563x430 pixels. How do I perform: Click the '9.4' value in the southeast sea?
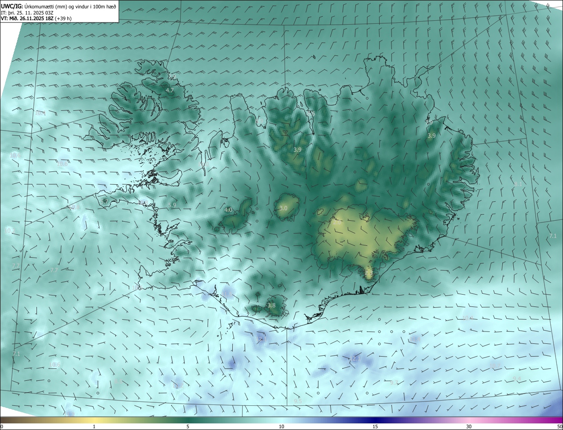point(517,379)
